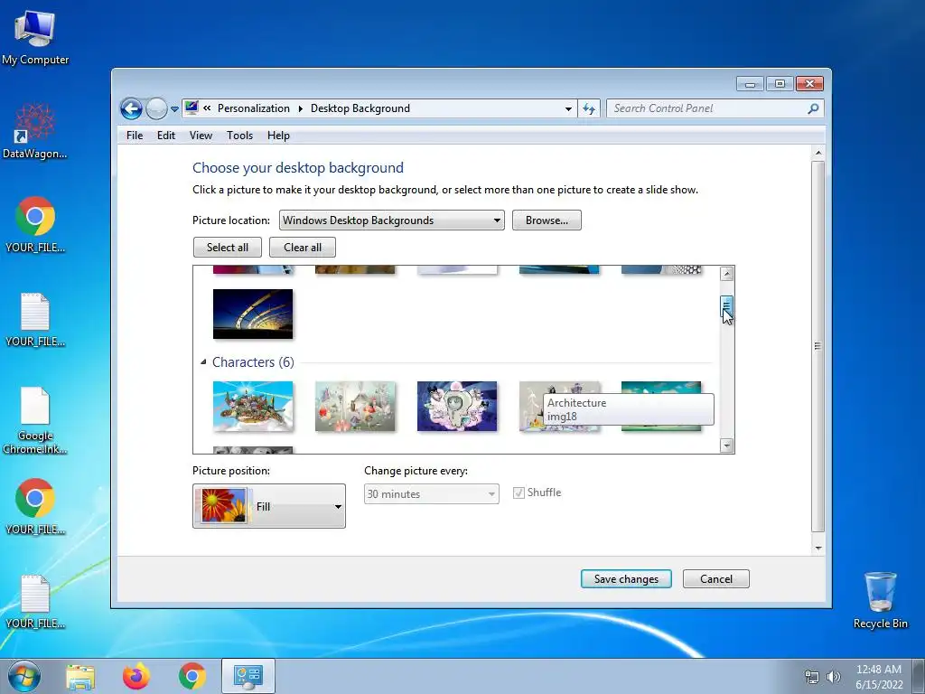Open the Change picture every dropdown
925x694 pixels.
pyautogui.click(x=431, y=494)
